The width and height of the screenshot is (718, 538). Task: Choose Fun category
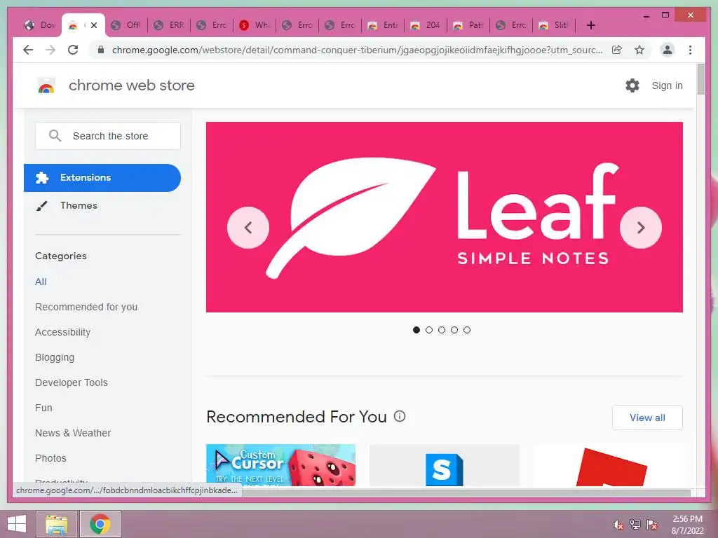click(x=43, y=408)
